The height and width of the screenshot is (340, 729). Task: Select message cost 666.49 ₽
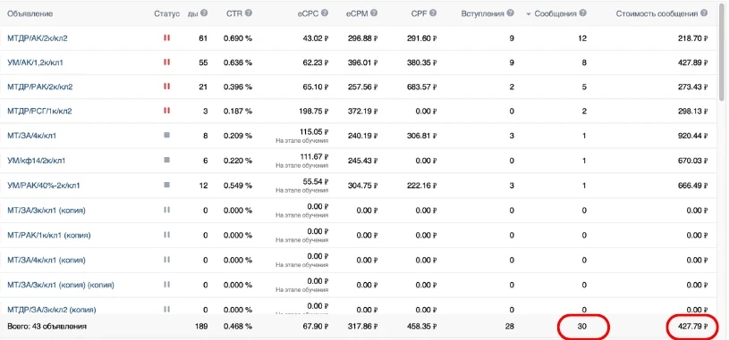pyautogui.click(x=692, y=186)
